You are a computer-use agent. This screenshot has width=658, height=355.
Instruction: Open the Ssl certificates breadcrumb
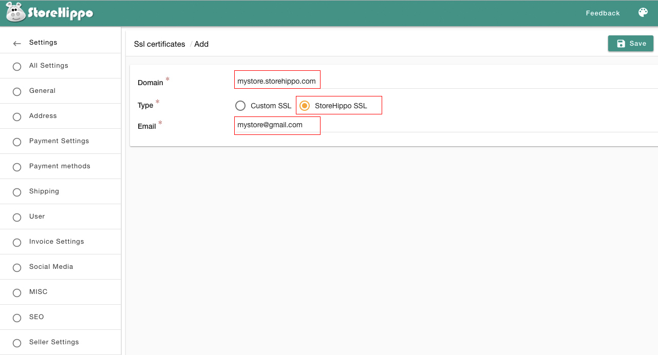160,44
